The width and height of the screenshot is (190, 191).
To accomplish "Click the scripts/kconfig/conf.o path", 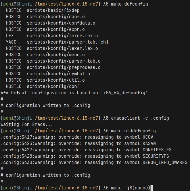I will (56, 17).
